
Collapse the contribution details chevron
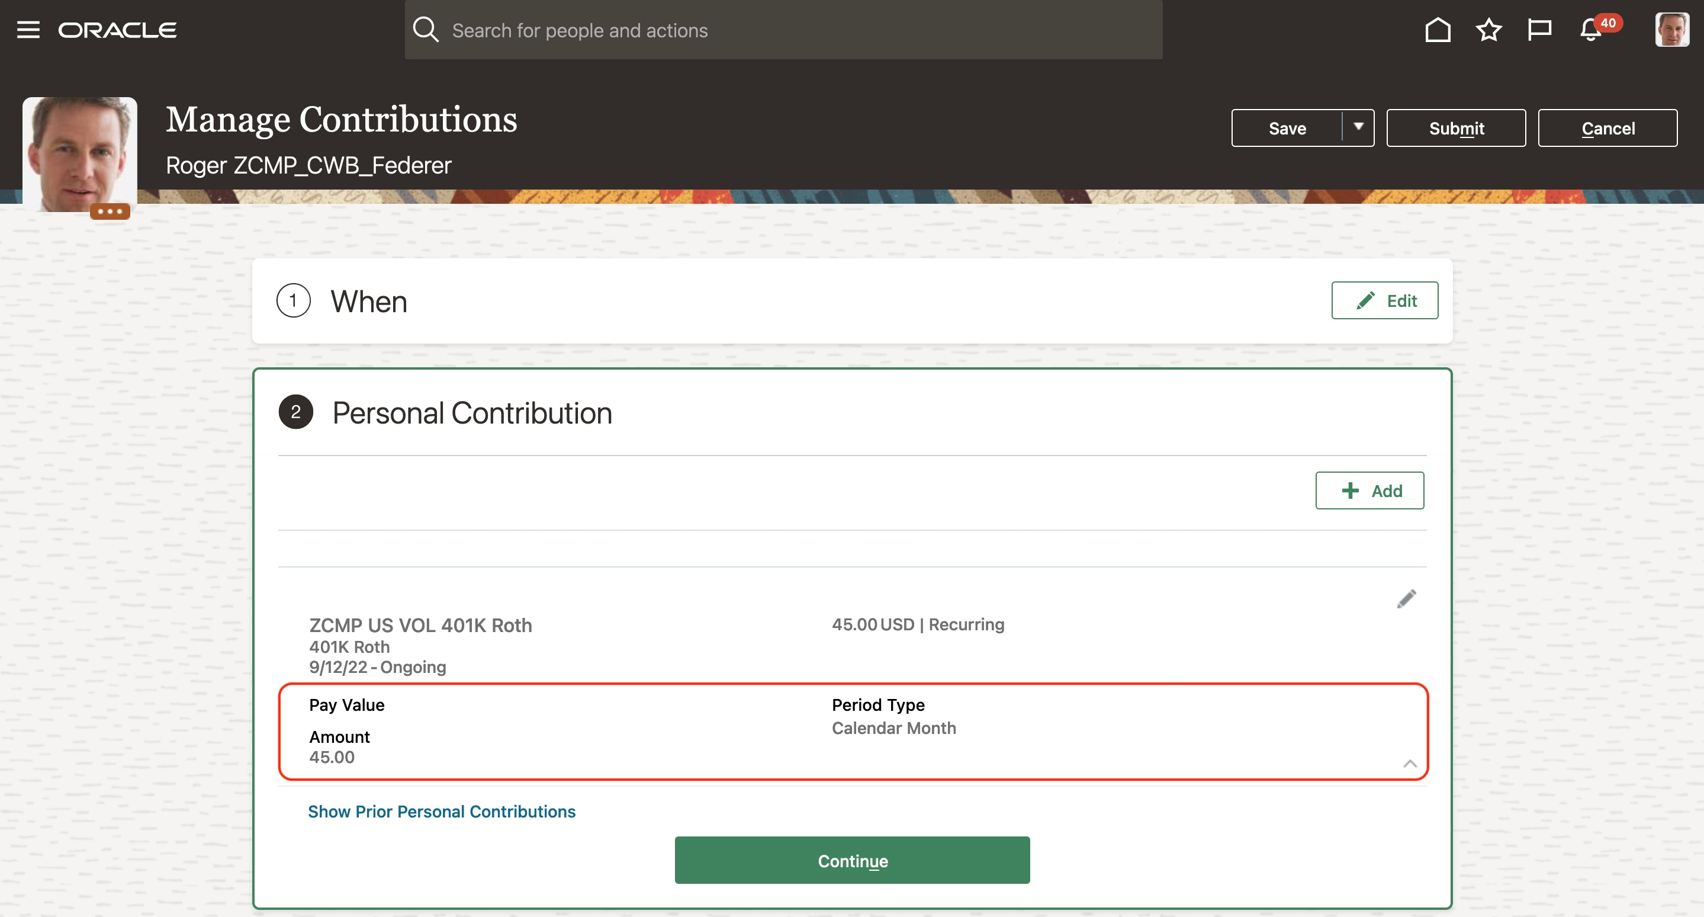tap(1410, 764)
